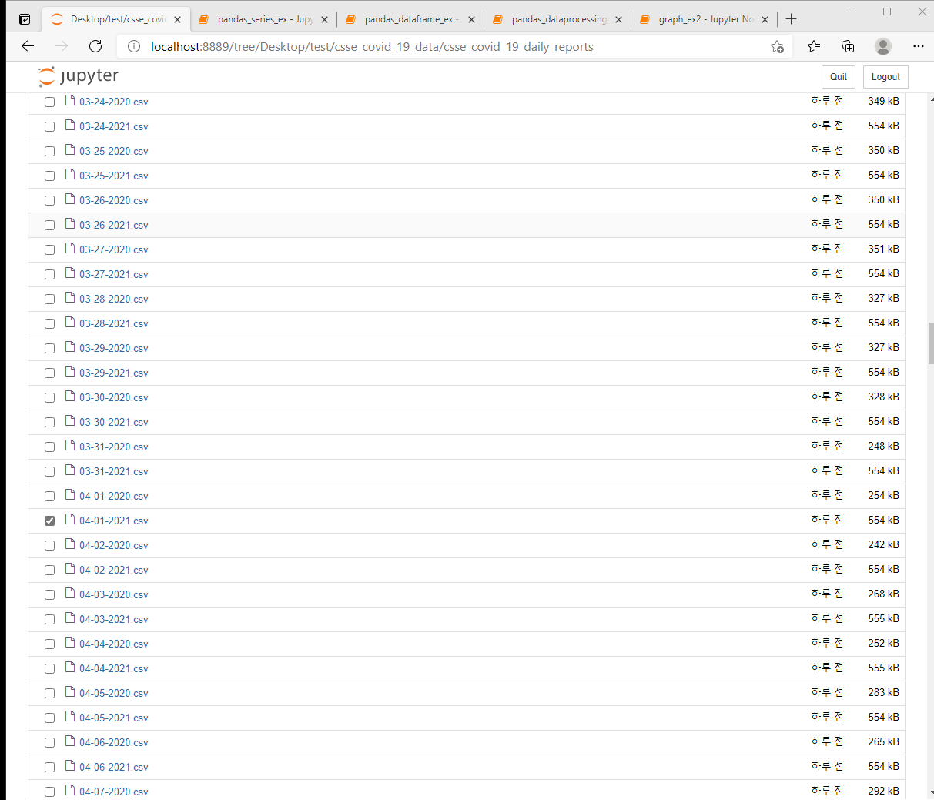This screenshot has width=934, height=800.
Task: Close the pandas_dataframe_ex tab
Action: [471, 19]
